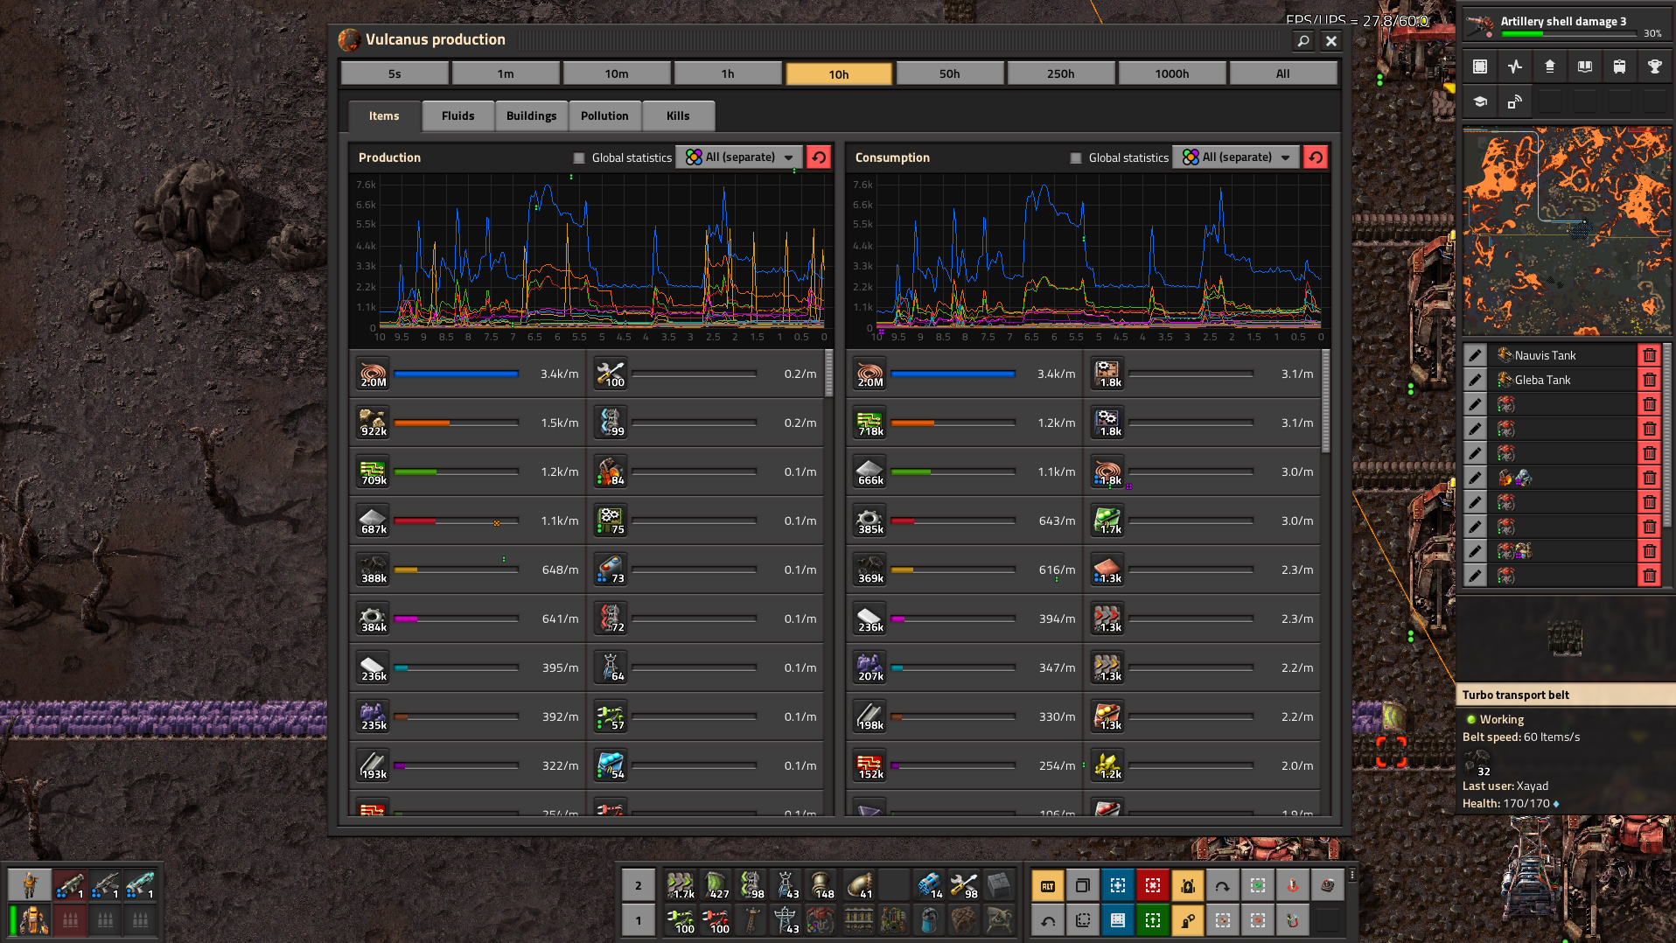Click the search magnifier in Vulcanus production window
This screenshot has width=1676, height=943.
tap(1303, 40)
